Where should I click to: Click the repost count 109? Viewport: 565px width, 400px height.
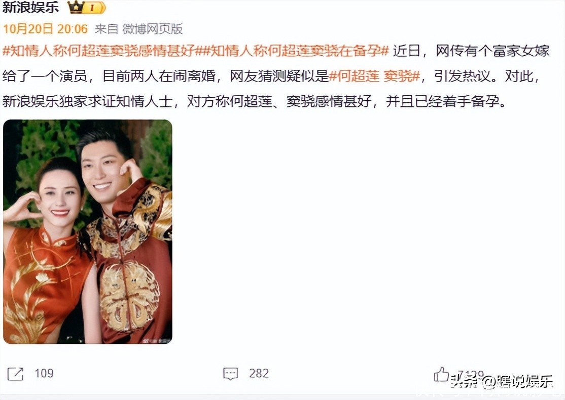pyautogui.click(x=44, y=373)
